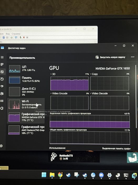Click disable device down-arrow icon
This screenshot has height=185, width=138.
(27, 38)
